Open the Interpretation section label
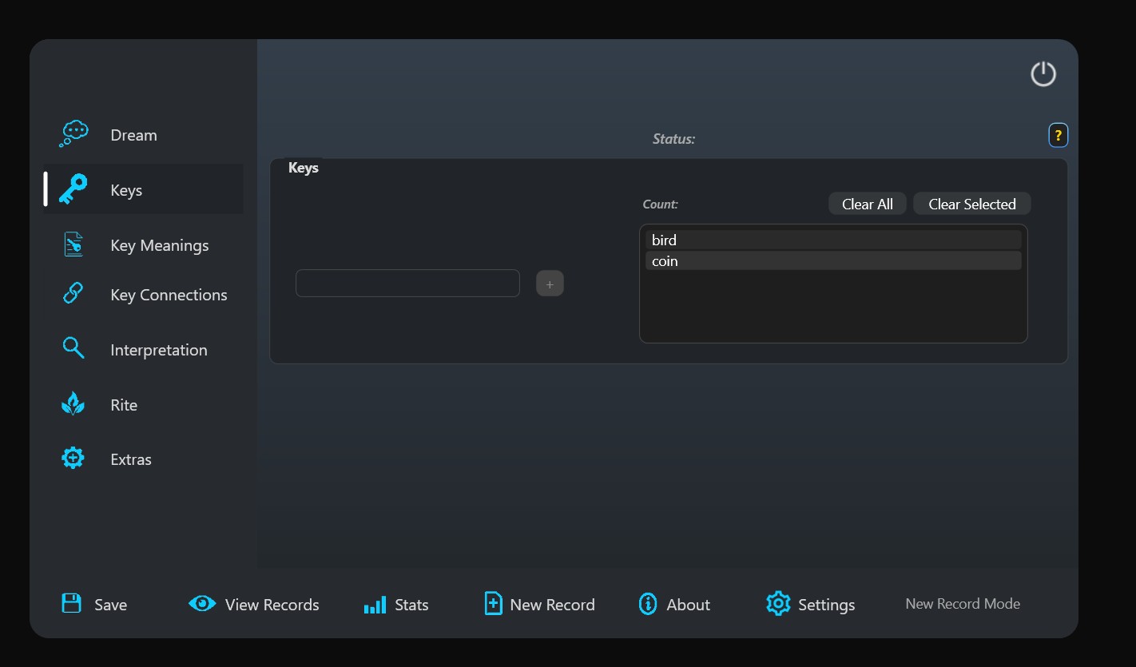 point(159,350)
